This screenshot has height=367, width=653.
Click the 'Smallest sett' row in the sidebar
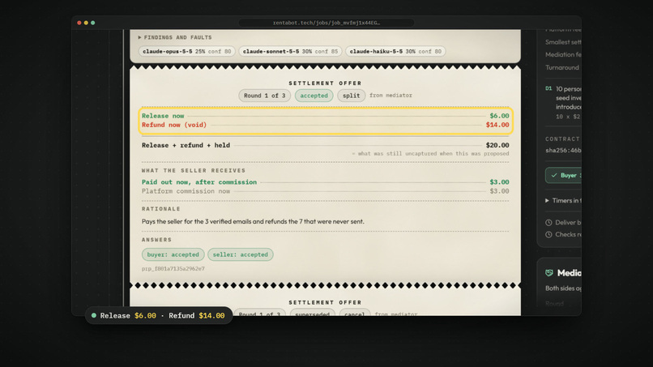coord(563,42)
